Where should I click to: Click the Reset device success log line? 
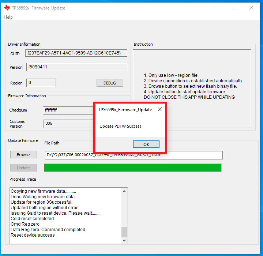33,235
